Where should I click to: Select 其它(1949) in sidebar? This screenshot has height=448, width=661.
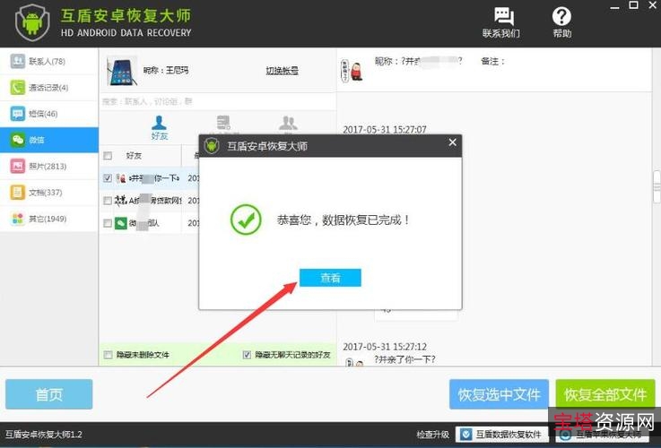tap(49, 219)
